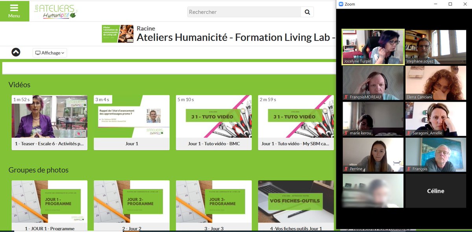The height and width of the screenshot is (232, 472).
Task: Select FrançoisMOREAU video tile in Zoom
Action: click(373, 83)
